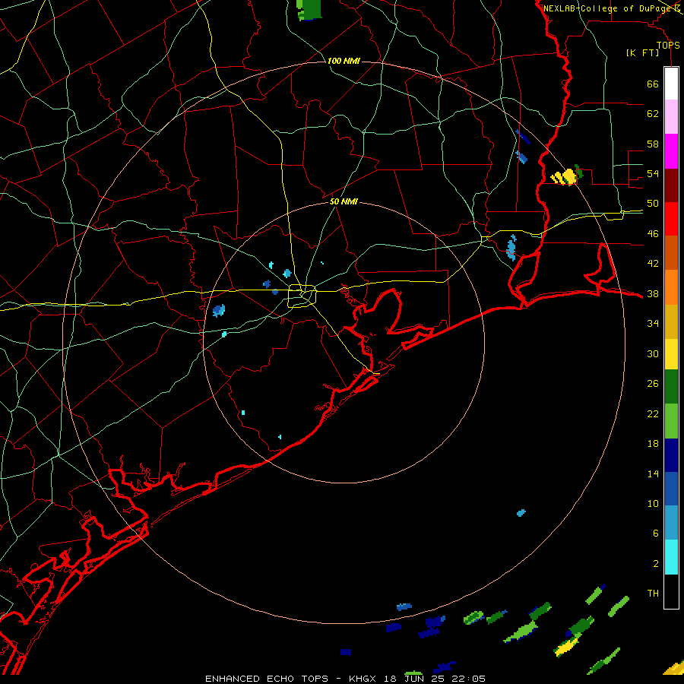This screenshot has height=684, width=684.
Task: Choose the cyan legend swatch
Action: (671, 557)
